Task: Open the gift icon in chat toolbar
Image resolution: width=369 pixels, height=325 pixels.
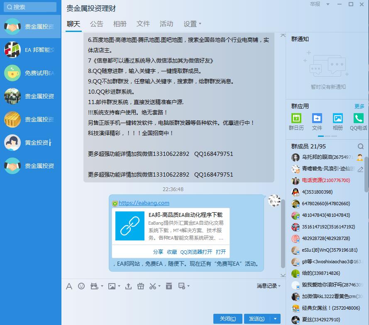Action: click(141, 286)
